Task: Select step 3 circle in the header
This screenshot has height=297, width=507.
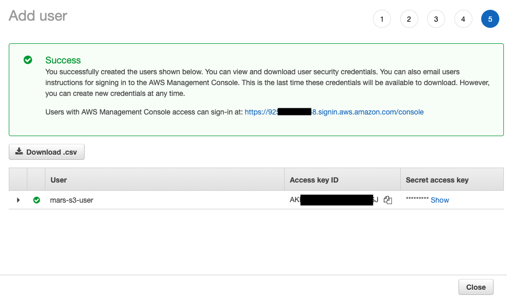Action: click(436, 19)
